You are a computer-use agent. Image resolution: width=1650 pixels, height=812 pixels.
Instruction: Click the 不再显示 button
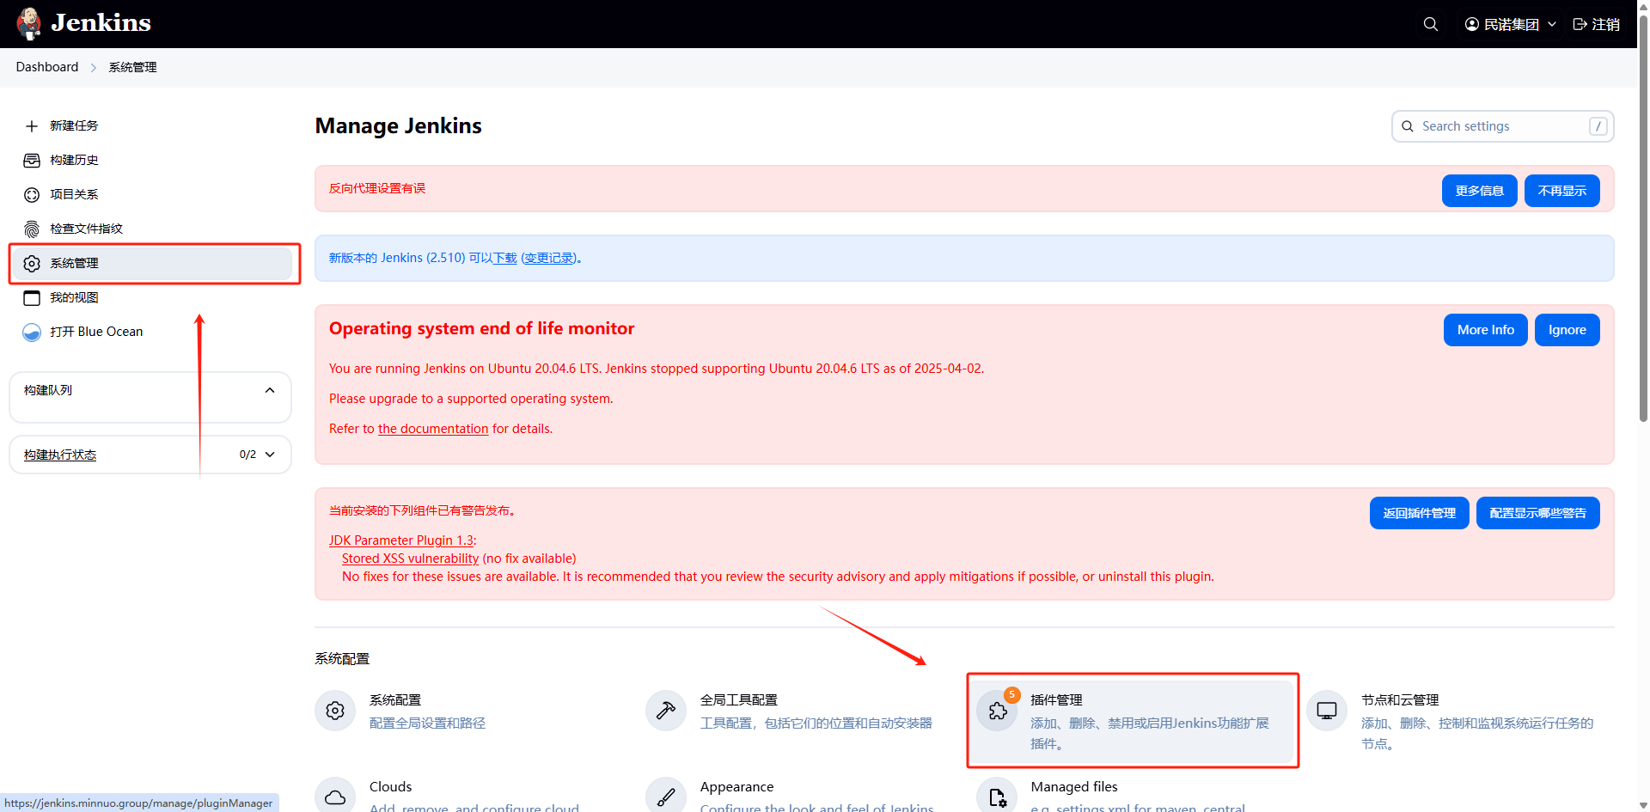(x=1561, y=191)
